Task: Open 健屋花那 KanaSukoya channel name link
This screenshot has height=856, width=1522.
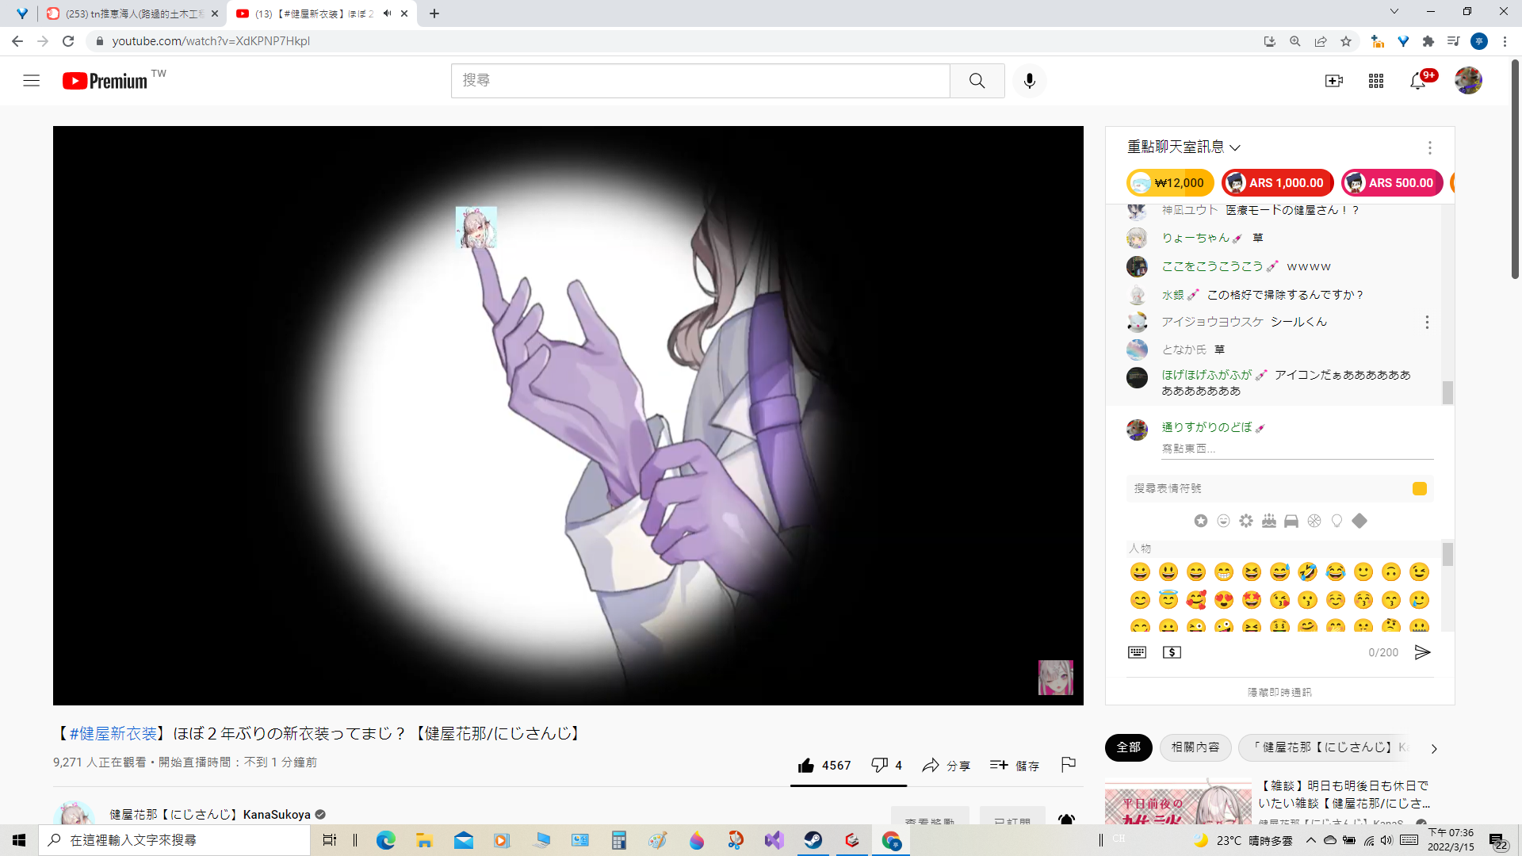Action: [210, 815]
